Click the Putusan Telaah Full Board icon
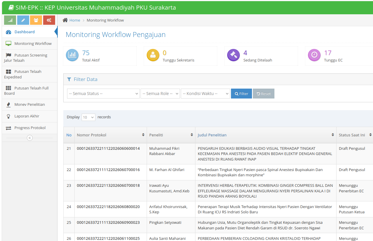Image resolution: width=373 pixels, height=241 pixels. coord(8,88)
